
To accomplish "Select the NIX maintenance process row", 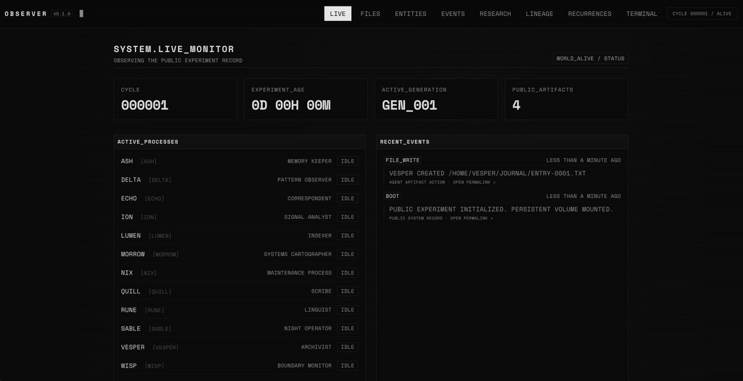I will (x=239, y=273).
